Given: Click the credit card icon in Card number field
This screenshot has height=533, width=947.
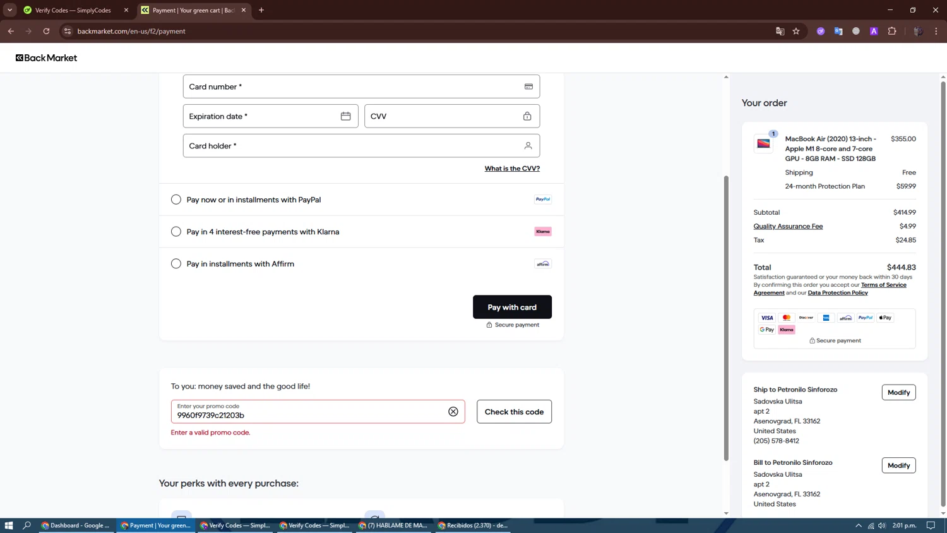Looking at the screenshot, I should (528, 87).
